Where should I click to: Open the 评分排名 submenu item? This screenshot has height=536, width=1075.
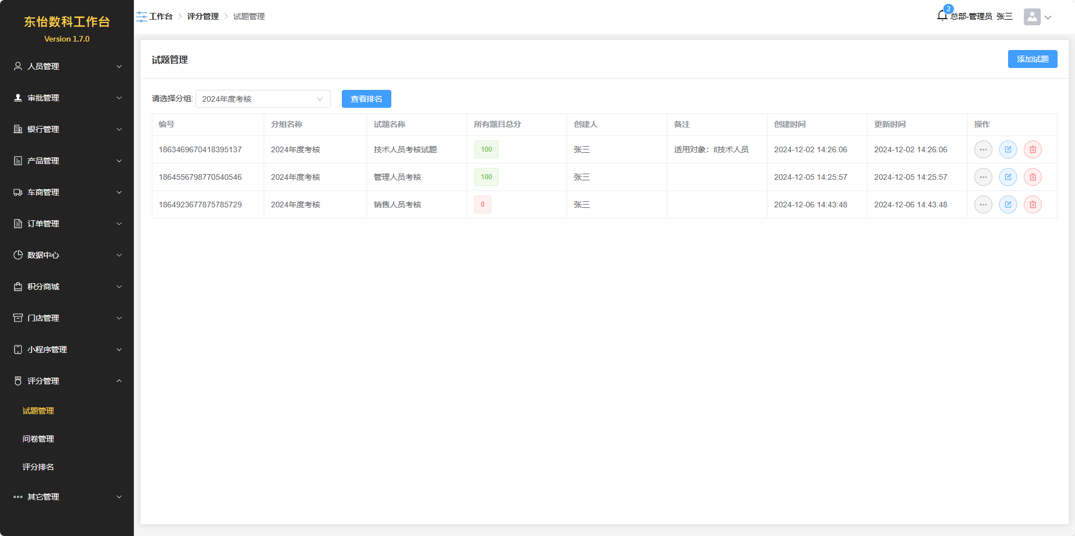coord(38,467)
